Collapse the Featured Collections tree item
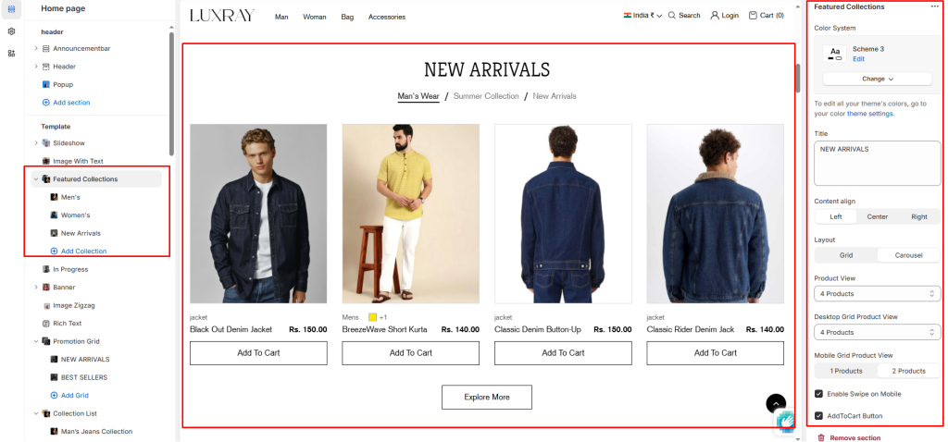 click(36, 178)
